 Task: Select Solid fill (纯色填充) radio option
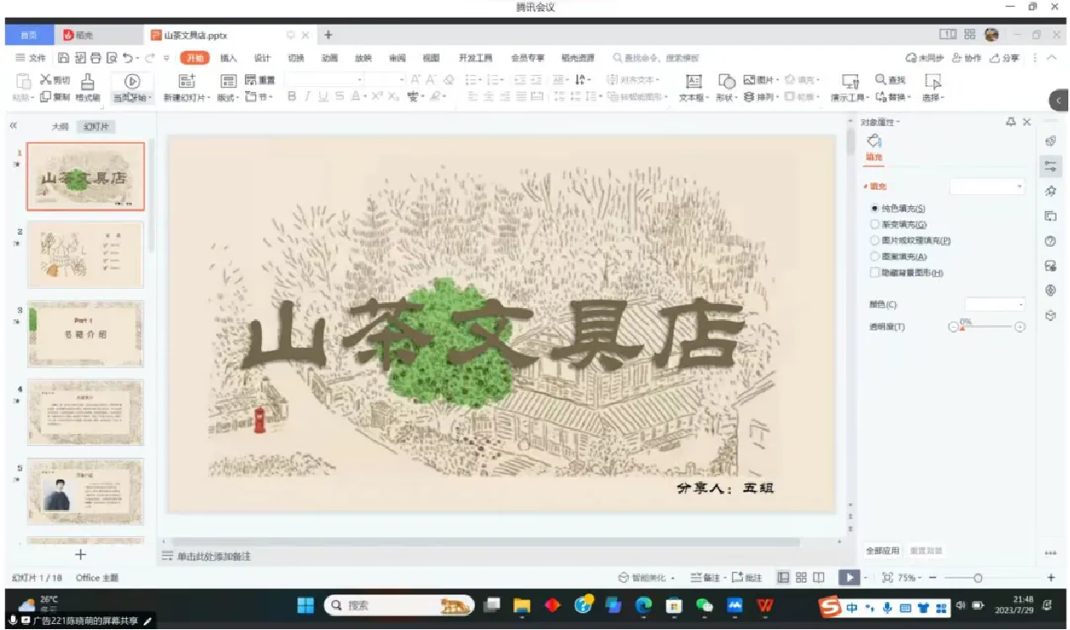tap(876, 208)
